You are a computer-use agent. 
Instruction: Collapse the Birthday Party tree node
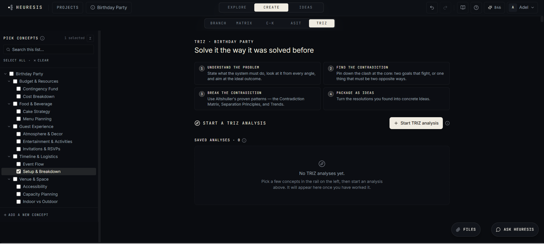tap(5, 74)
